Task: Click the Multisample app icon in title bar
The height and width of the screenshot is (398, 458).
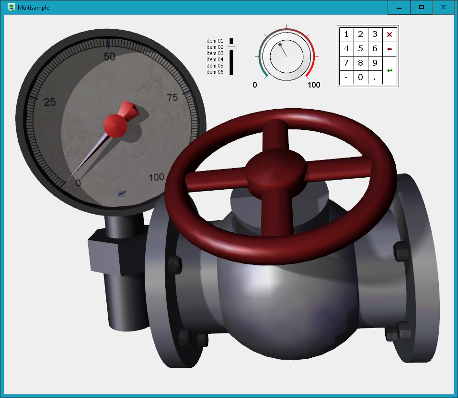Action: (x=11, y=8)
